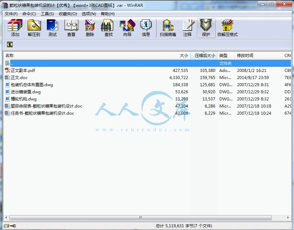Image resolution: width=294 pixels, height=230 pixels.
Task: Click the size value 184,338
Action: (180, 85)
